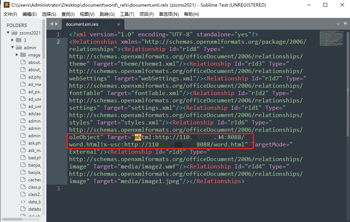The height and width of the screenshot is (222, 350).
Task: Click the "External" attribute value
Action: click(x=83, y=152)
